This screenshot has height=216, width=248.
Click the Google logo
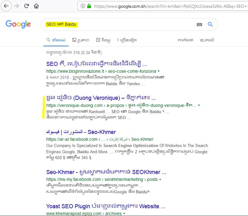click(x=18, y=24)
